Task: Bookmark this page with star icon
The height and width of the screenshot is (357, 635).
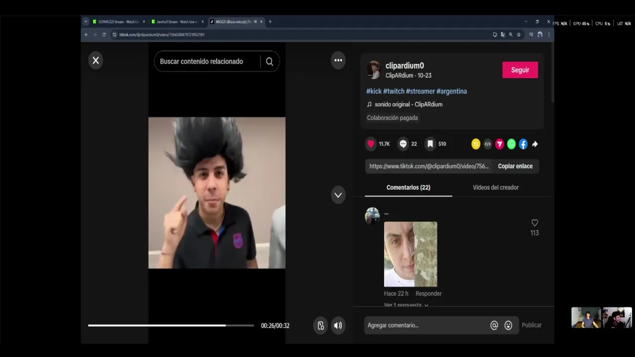Action: [x=519, y=35]
